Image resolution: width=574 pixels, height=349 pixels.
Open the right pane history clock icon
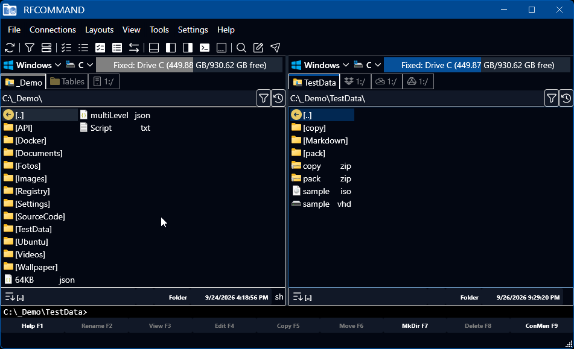[x=566, y=98]
